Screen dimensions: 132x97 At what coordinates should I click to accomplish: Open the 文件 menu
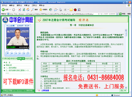pyautogui.click(x=4, y=6)
